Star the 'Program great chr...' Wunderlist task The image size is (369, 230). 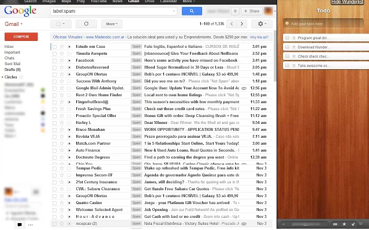click(x=294, y=38)
